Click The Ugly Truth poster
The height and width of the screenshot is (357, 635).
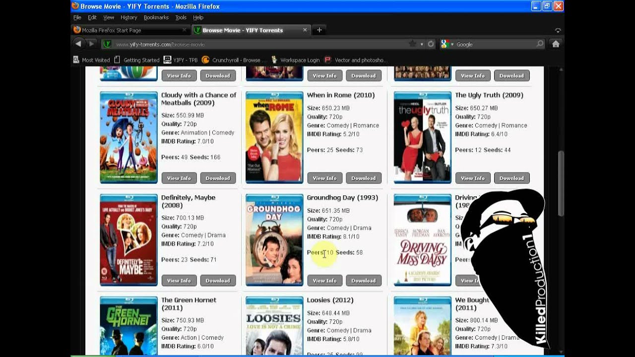(x=423, y=137)
